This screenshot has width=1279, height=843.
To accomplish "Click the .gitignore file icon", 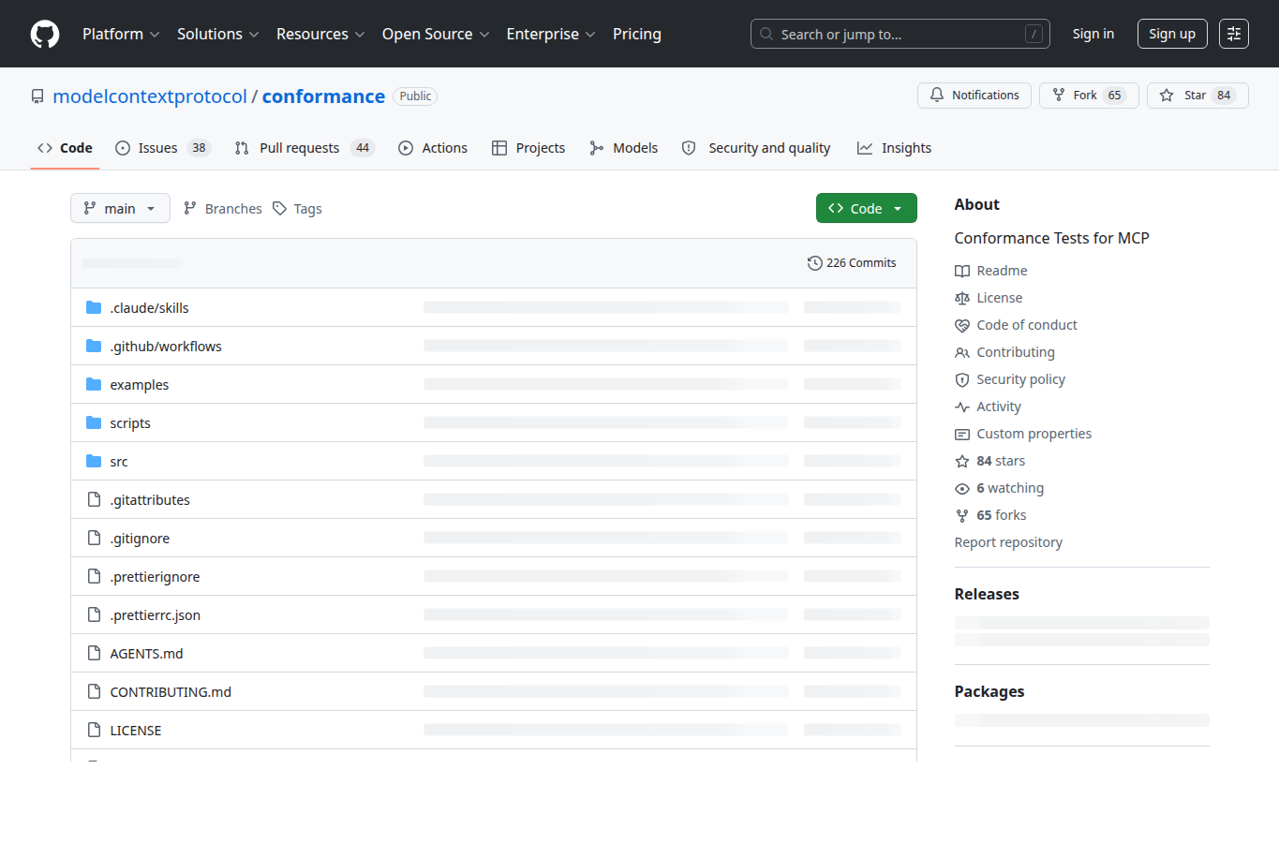I will click(94, 538).
